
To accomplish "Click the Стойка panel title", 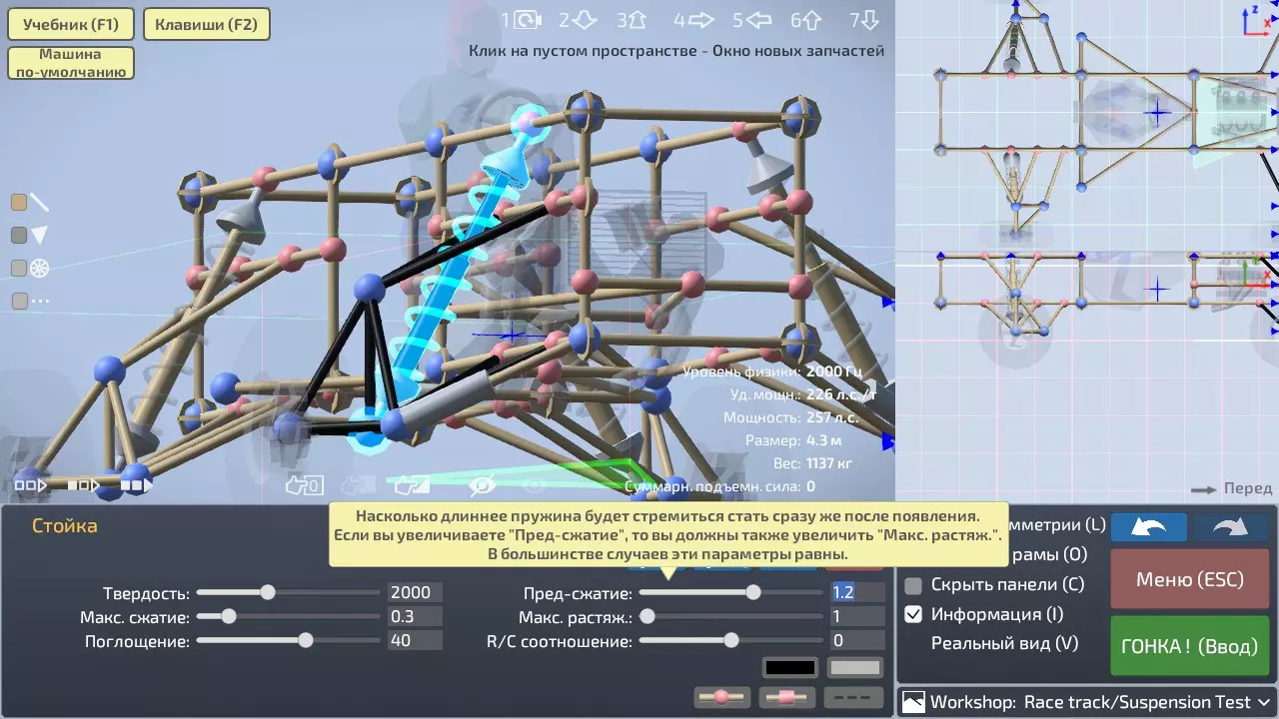I will [x=65, y=526].
